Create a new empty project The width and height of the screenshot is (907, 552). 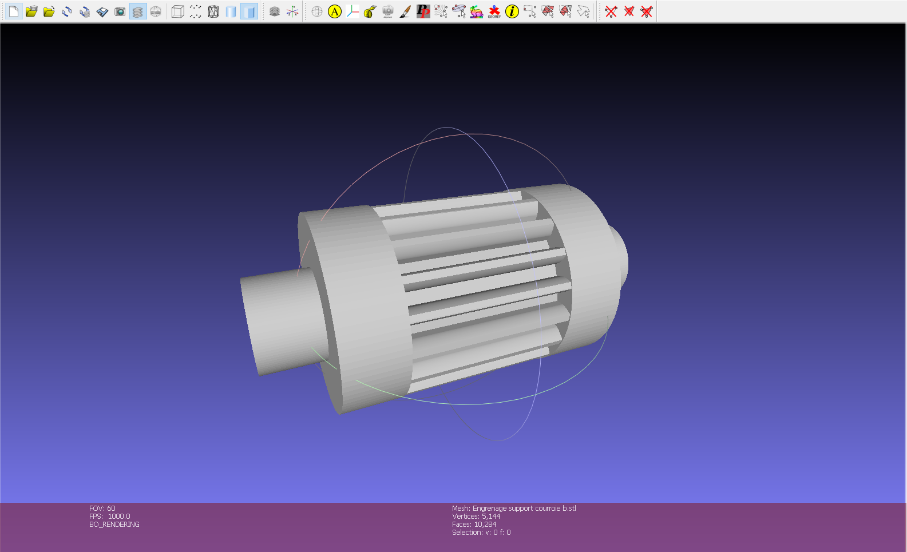pyautogui.click(x=14, y=11)
